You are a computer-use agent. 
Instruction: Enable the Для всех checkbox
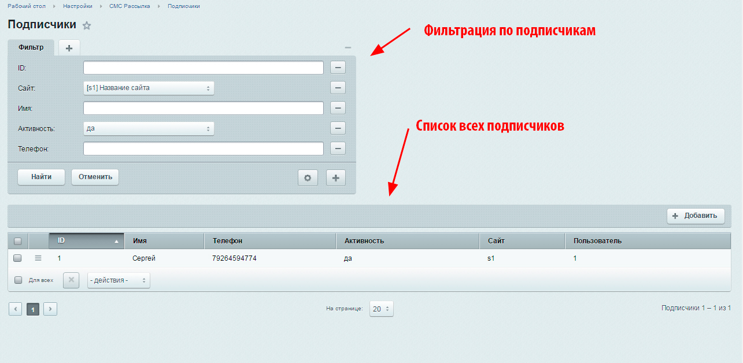point(18,280)
